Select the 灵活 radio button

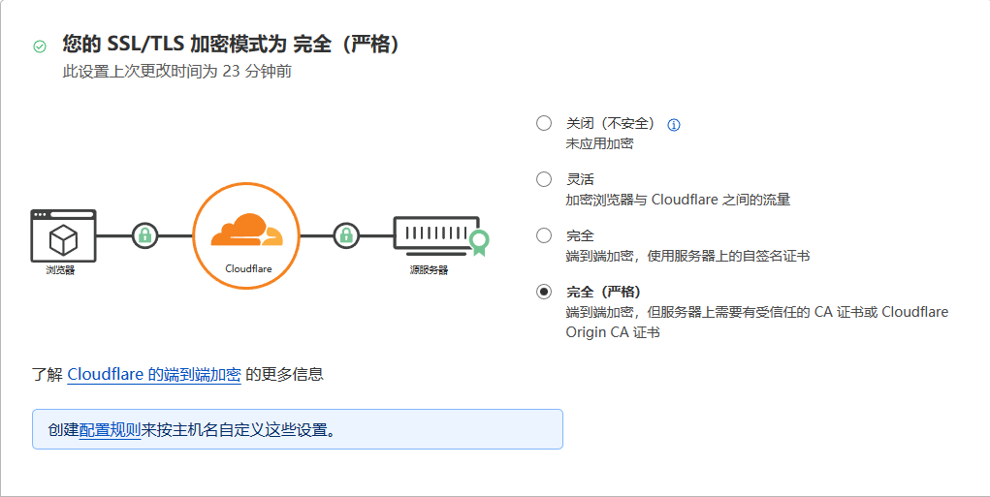(544, 179)
